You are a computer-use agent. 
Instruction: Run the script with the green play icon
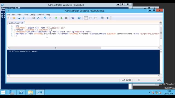click(x=56, y=18)
